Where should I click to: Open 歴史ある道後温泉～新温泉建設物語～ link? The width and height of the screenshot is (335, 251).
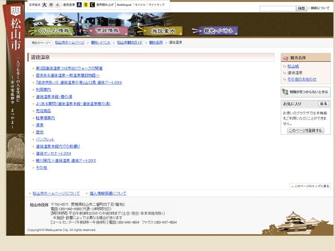68,75
